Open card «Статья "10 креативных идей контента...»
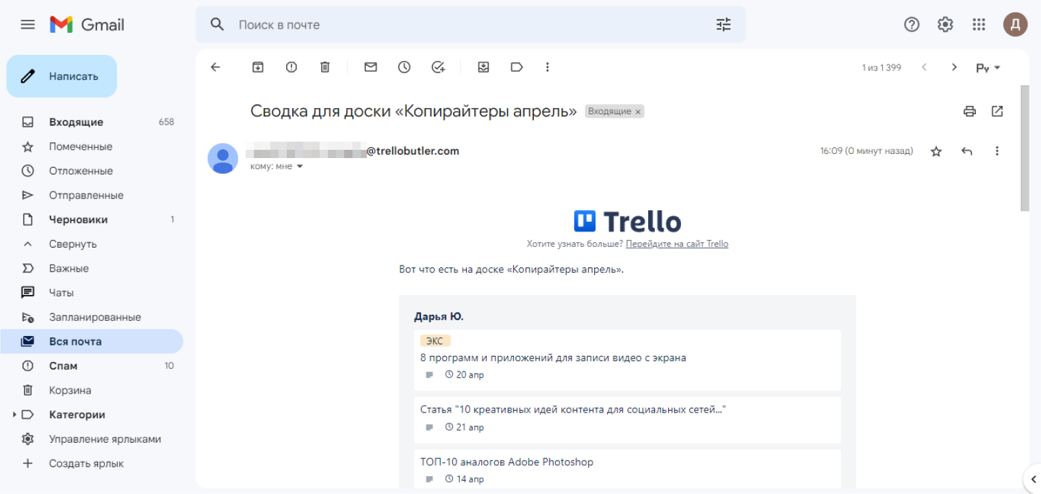The image size is (1041, 494). click(x=627, y=420)
